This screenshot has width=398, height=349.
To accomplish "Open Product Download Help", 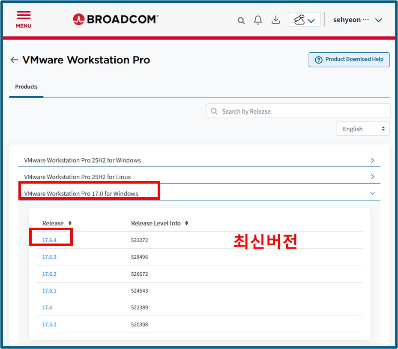I will point(349,60).
